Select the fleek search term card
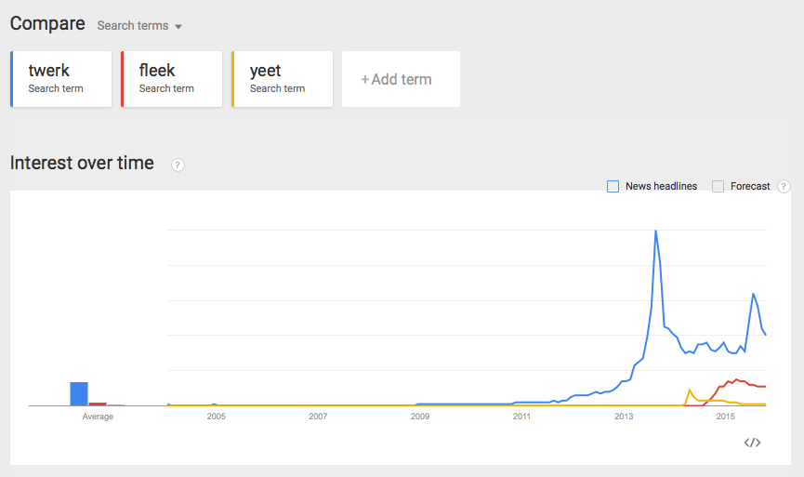804x477 pixels. click(172, 79)
